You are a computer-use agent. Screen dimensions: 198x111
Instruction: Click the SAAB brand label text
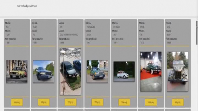coord(142,27)
